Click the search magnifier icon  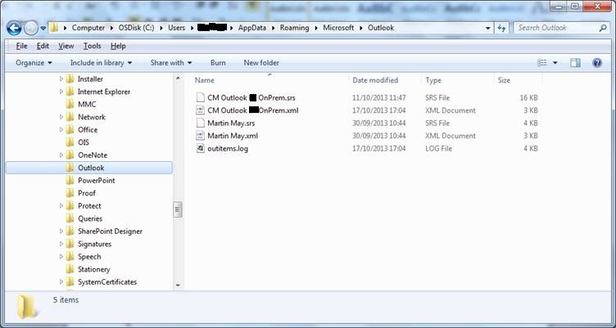click(x=603, y=28)
